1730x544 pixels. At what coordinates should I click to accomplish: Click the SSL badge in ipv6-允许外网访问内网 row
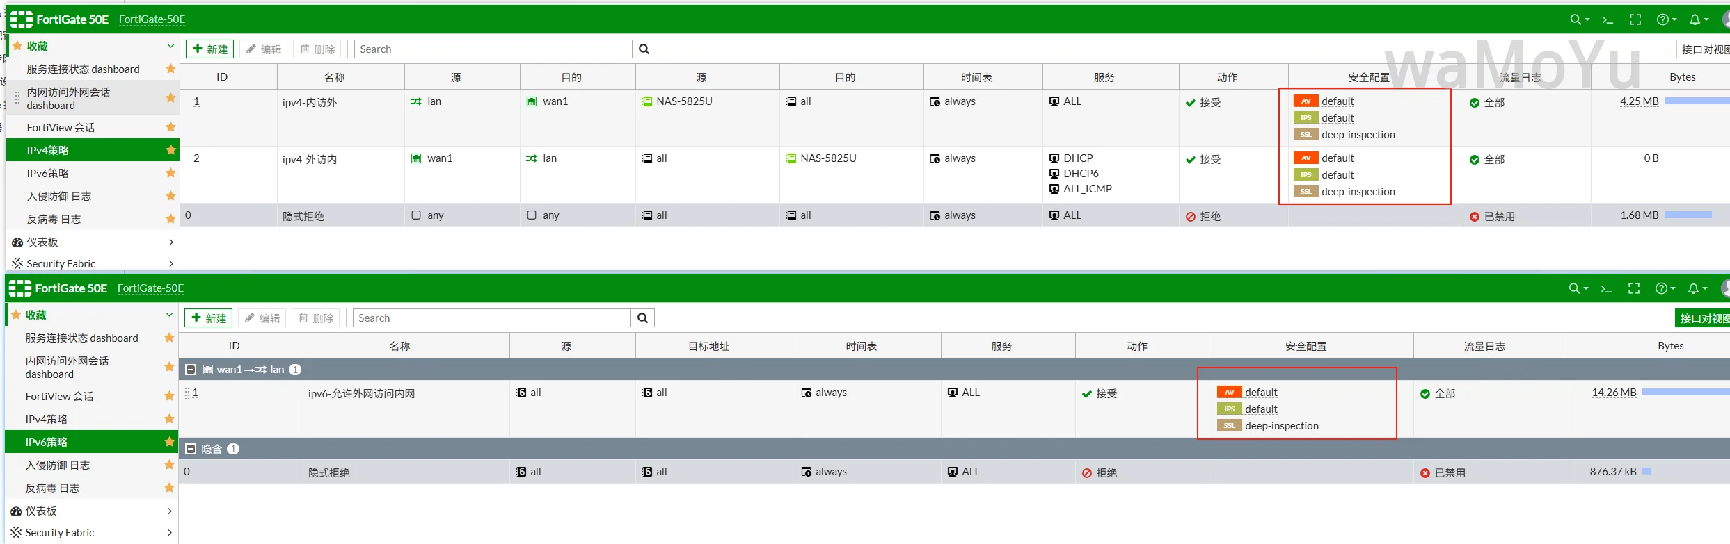[1230, 426]
